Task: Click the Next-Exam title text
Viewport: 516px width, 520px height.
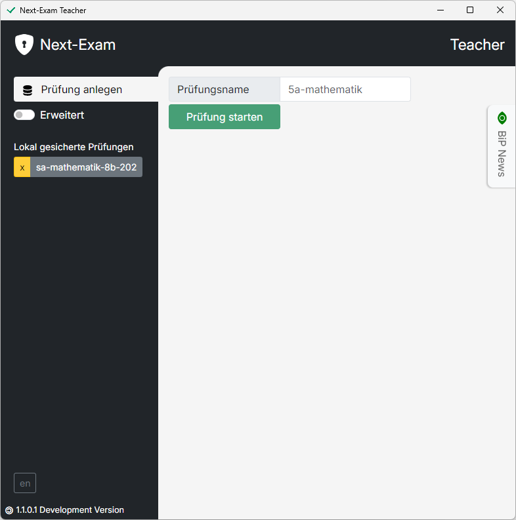Action: pos(77,45)
